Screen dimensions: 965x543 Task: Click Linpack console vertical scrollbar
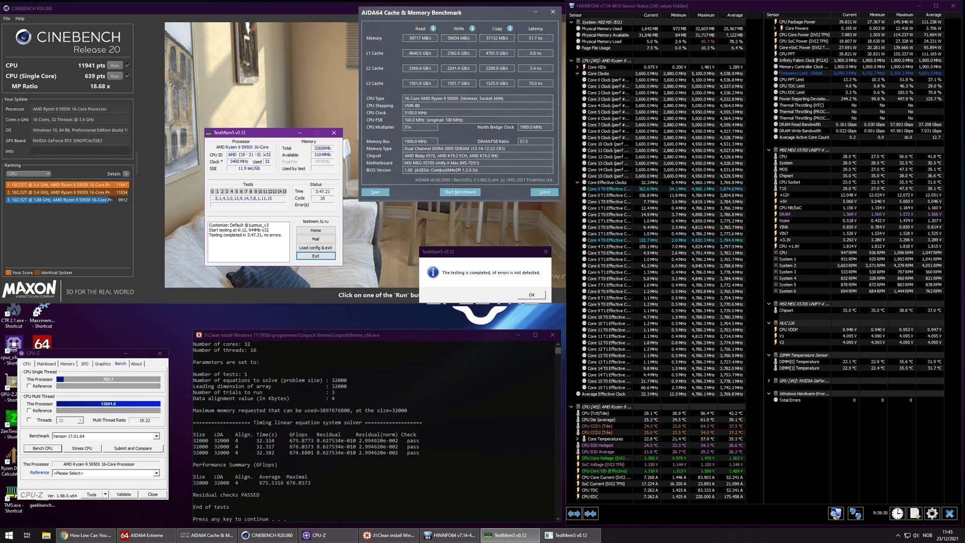[x=558, y=431]
